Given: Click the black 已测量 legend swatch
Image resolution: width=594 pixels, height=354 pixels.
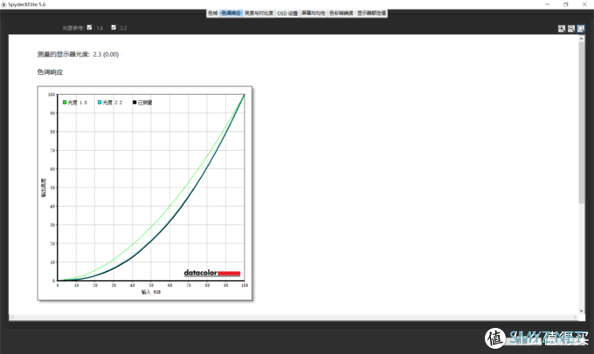Looking at the screenshot, I should (135, 103).
